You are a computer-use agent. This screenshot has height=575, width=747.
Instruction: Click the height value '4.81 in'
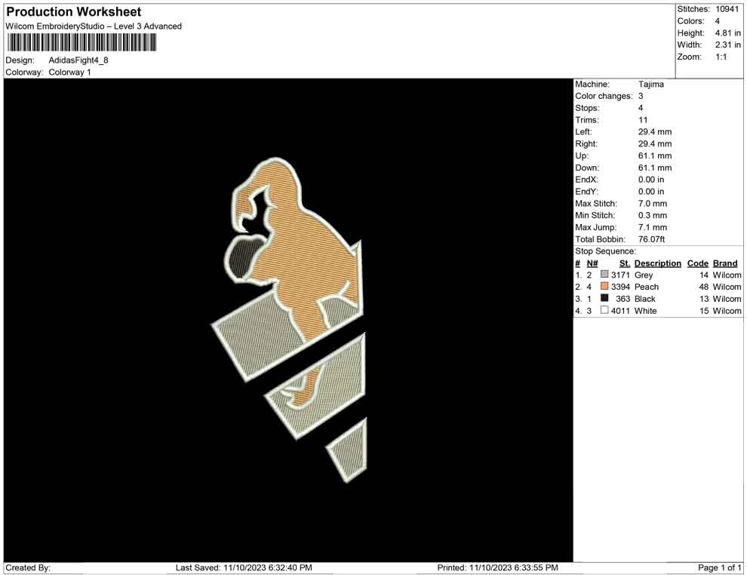pyautogui.click(x=727, y=33)
